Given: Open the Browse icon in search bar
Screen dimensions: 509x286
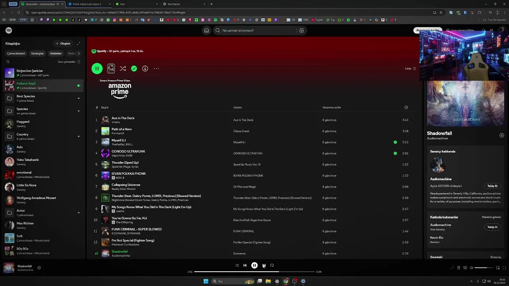Looking at the screenshot, I should [301, 31].
